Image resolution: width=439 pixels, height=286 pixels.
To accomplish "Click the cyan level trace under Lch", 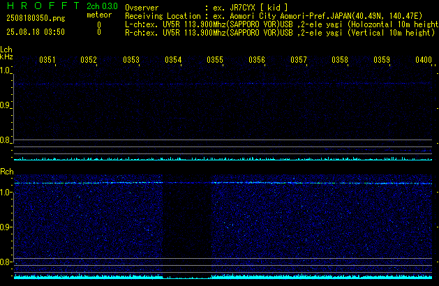I will tap(223, 159).
